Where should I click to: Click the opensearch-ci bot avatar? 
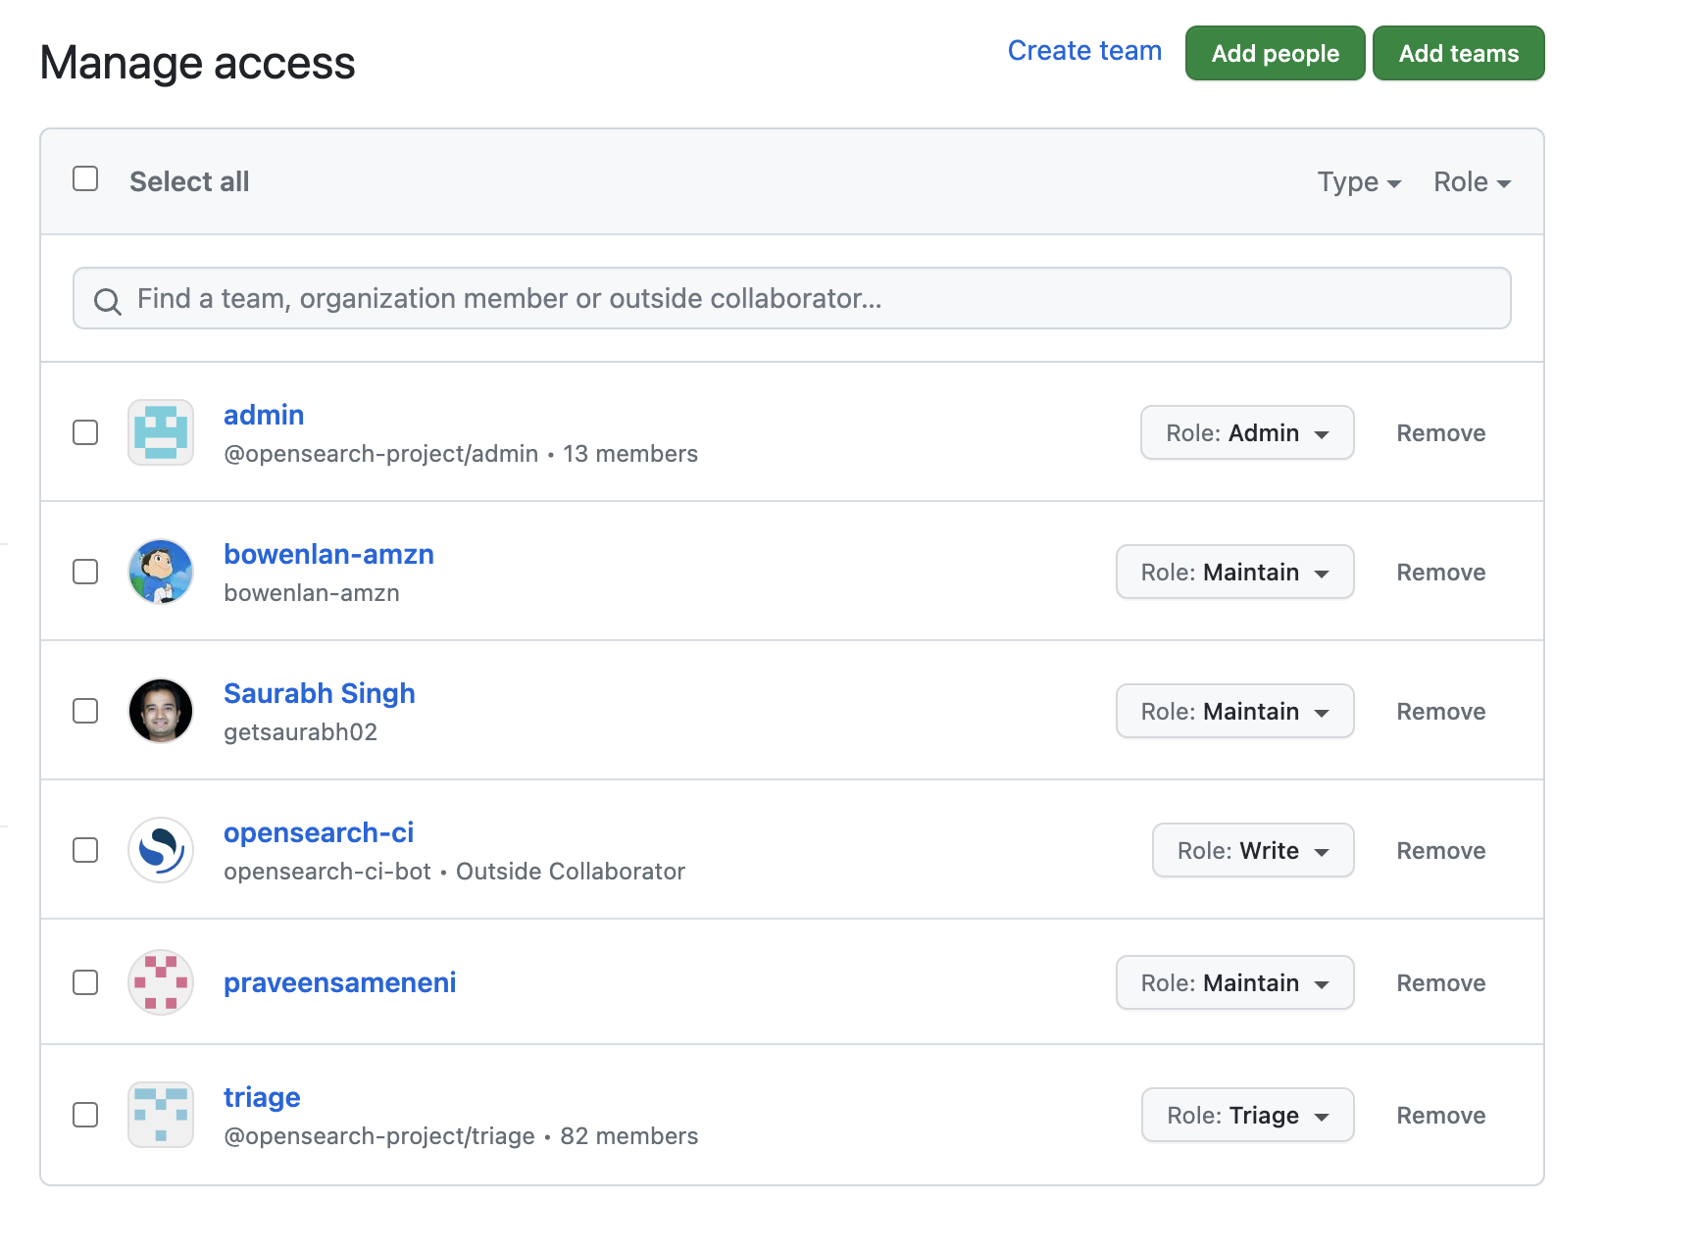pyautogui.click(x=160, y=850)
